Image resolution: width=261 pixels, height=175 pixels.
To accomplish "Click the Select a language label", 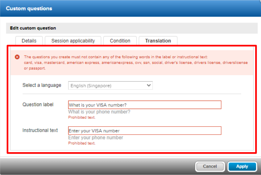I will tap(42, 85).
